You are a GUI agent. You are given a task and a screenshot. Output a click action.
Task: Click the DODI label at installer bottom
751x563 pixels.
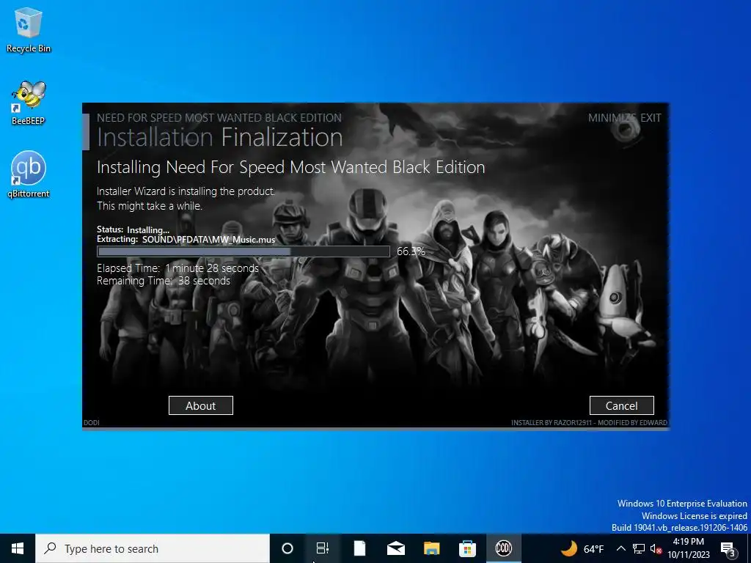pyautogui.click(x=92, y=423)
